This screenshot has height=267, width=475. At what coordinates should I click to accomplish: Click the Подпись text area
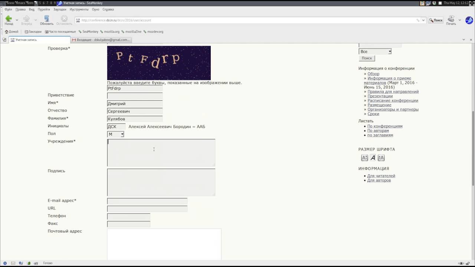161,182
